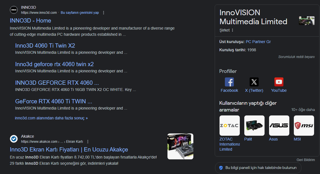
Task: Open the YouTube profile icon
Action: click(279, 82)
